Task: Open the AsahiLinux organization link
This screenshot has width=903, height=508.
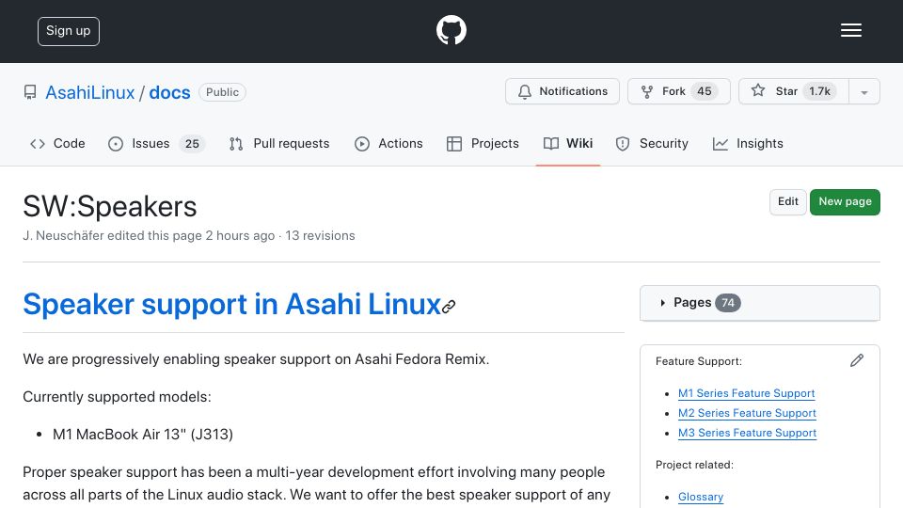Action: [90, 92]
